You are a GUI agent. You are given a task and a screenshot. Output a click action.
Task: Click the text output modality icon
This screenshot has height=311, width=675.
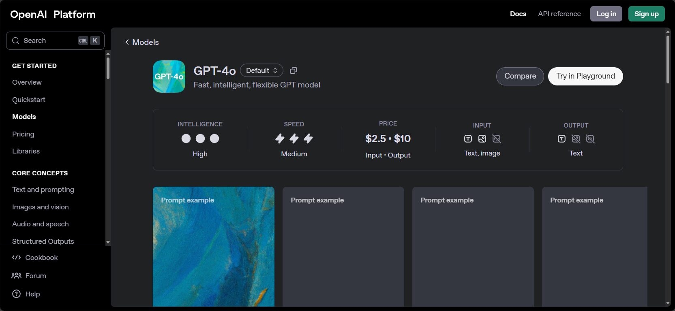[561, 139]
